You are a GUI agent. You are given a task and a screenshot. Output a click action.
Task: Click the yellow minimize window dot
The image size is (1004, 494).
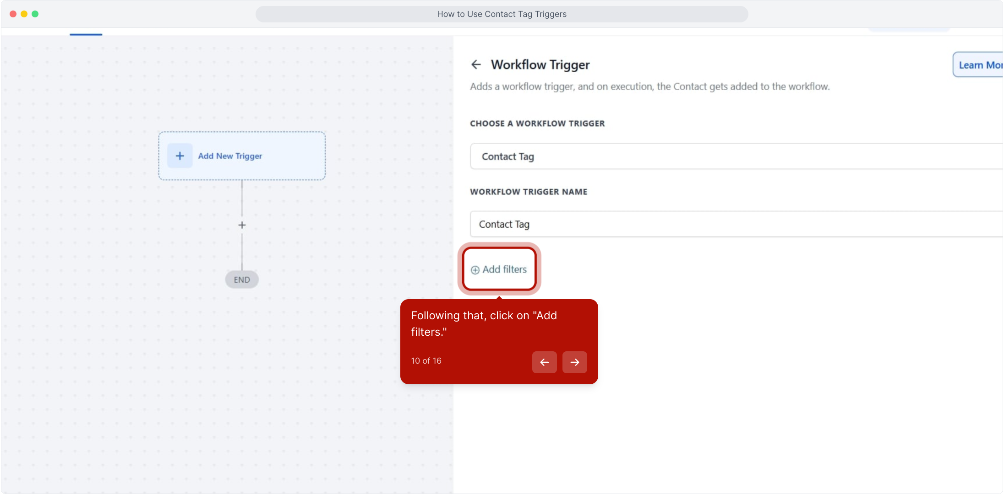[x=24, y=14]
